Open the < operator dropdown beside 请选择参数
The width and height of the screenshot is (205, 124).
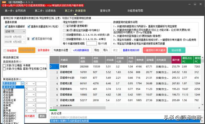[x=30, y=84]
